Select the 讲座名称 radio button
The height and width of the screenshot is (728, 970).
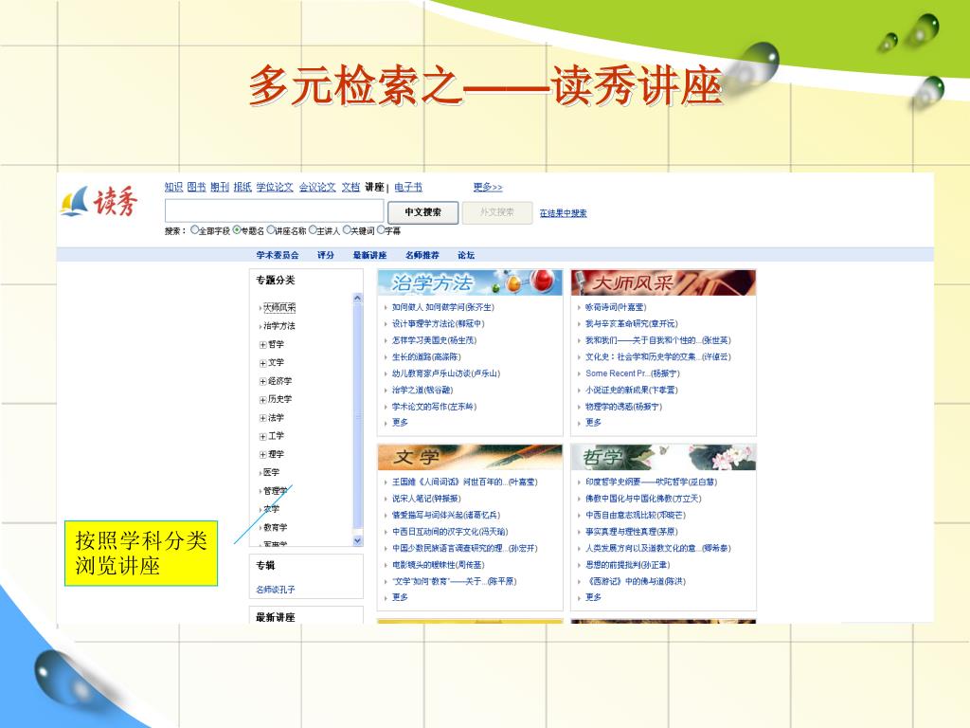click(270, 230)
